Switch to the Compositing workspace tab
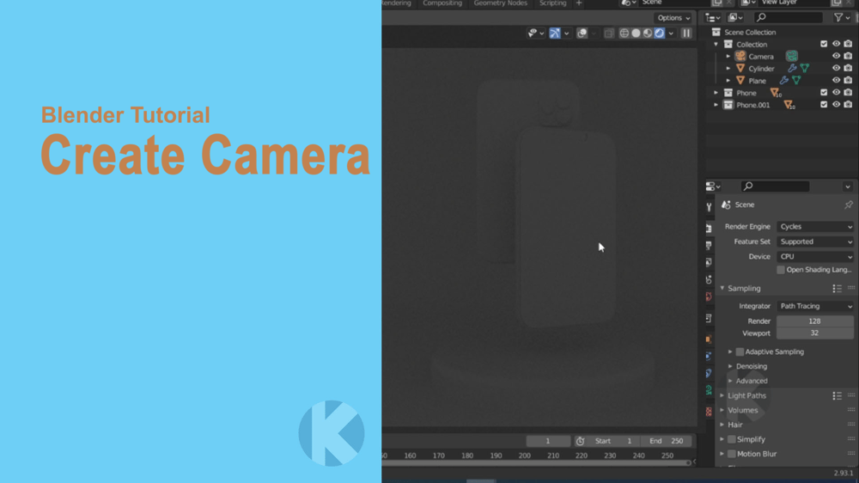This screenshot has height=483, width=859. [x=442, y=3]
